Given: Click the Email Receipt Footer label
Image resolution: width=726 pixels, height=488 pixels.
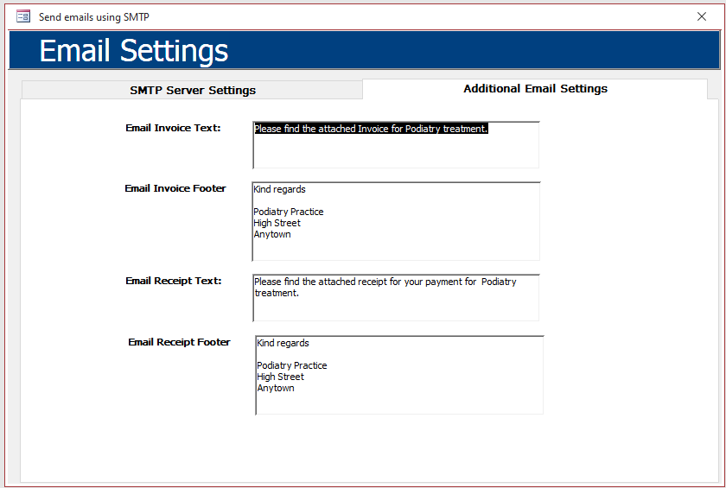Looking at the screenshot, I should [179, 342].
